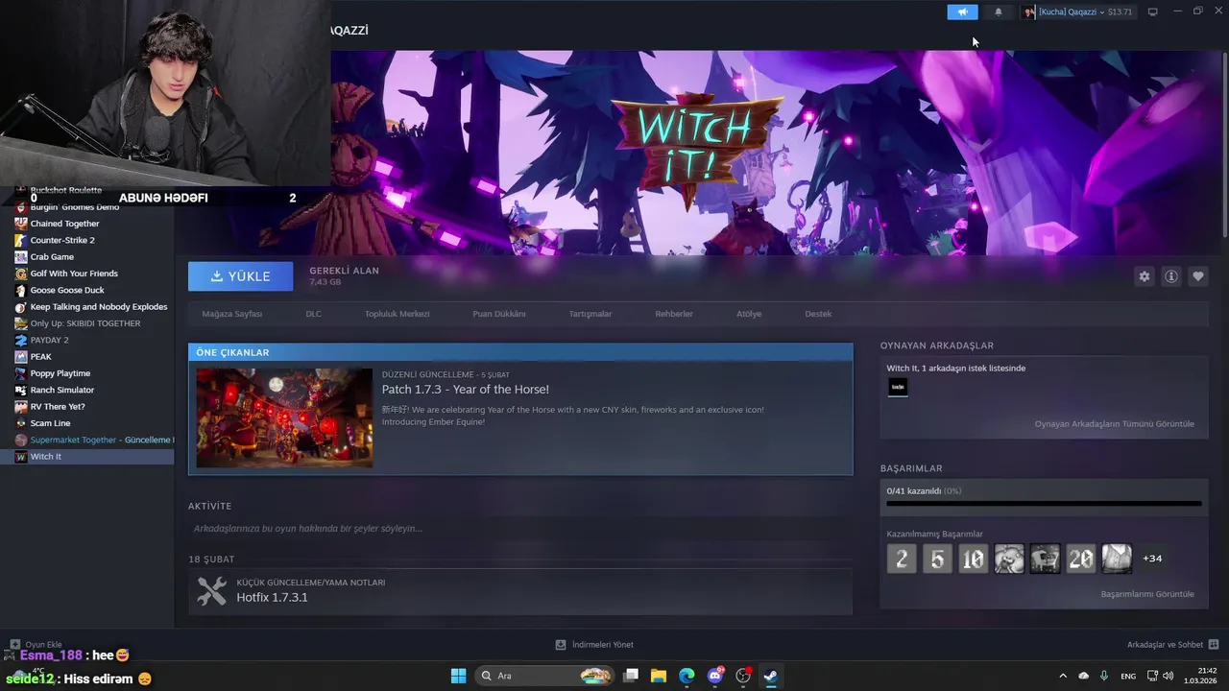Open the Rehberler tab
Viewport: 1229px width, 691px height.
(x=673, y=314)
